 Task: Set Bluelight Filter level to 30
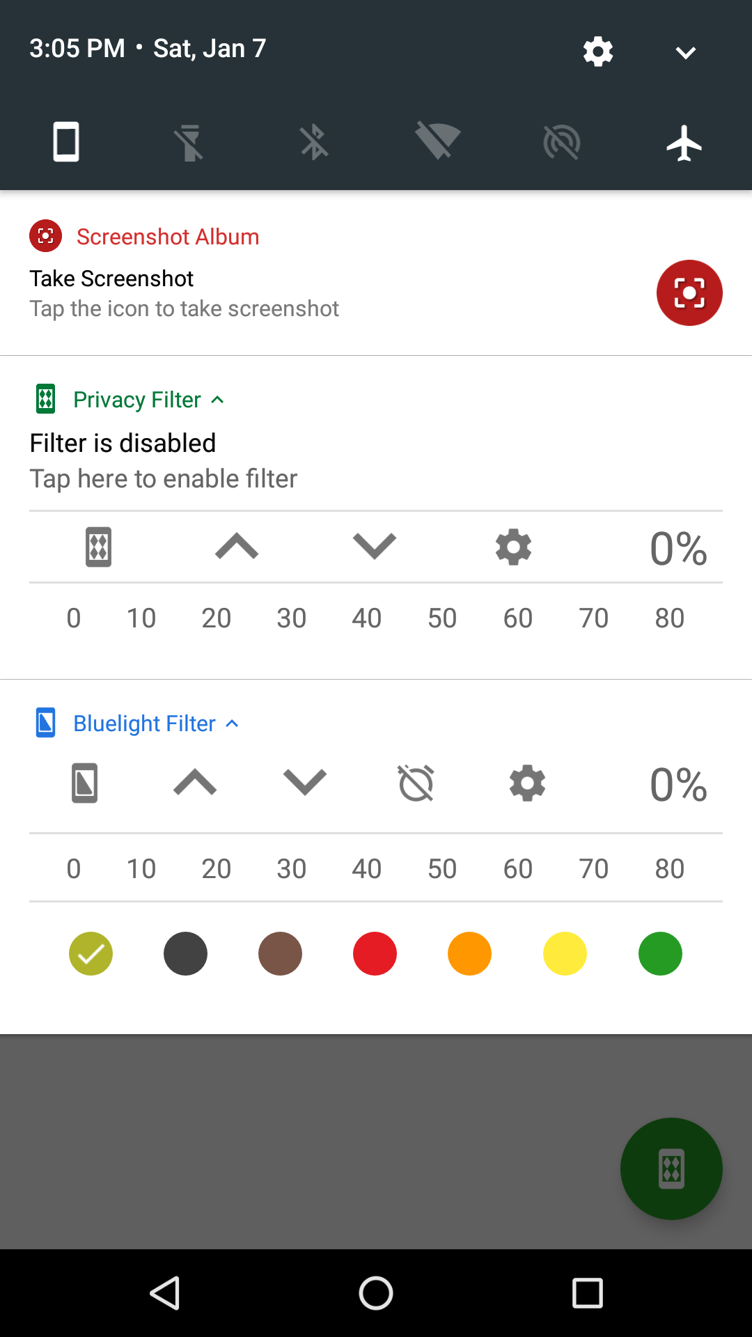tap(292, 869)
